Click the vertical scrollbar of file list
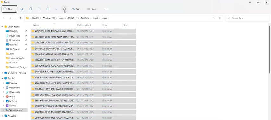Image resolution: width=271 pixels, height=120 pixels. pos(270,49)
